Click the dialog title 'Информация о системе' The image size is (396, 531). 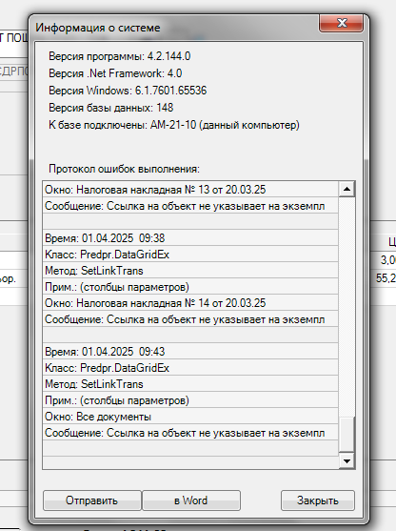tap(98, 28)
